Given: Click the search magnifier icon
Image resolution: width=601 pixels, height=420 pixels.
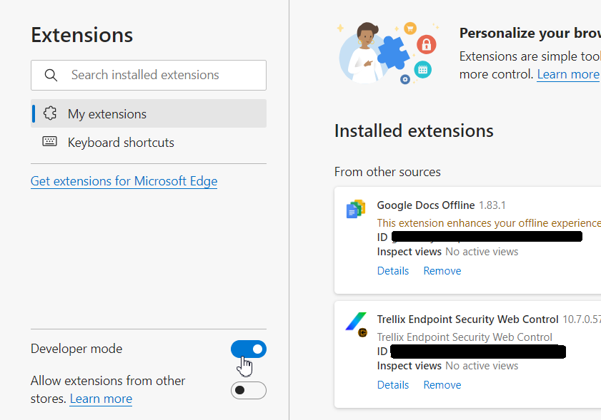Looking at the screenshot, I should coord(50,75).
